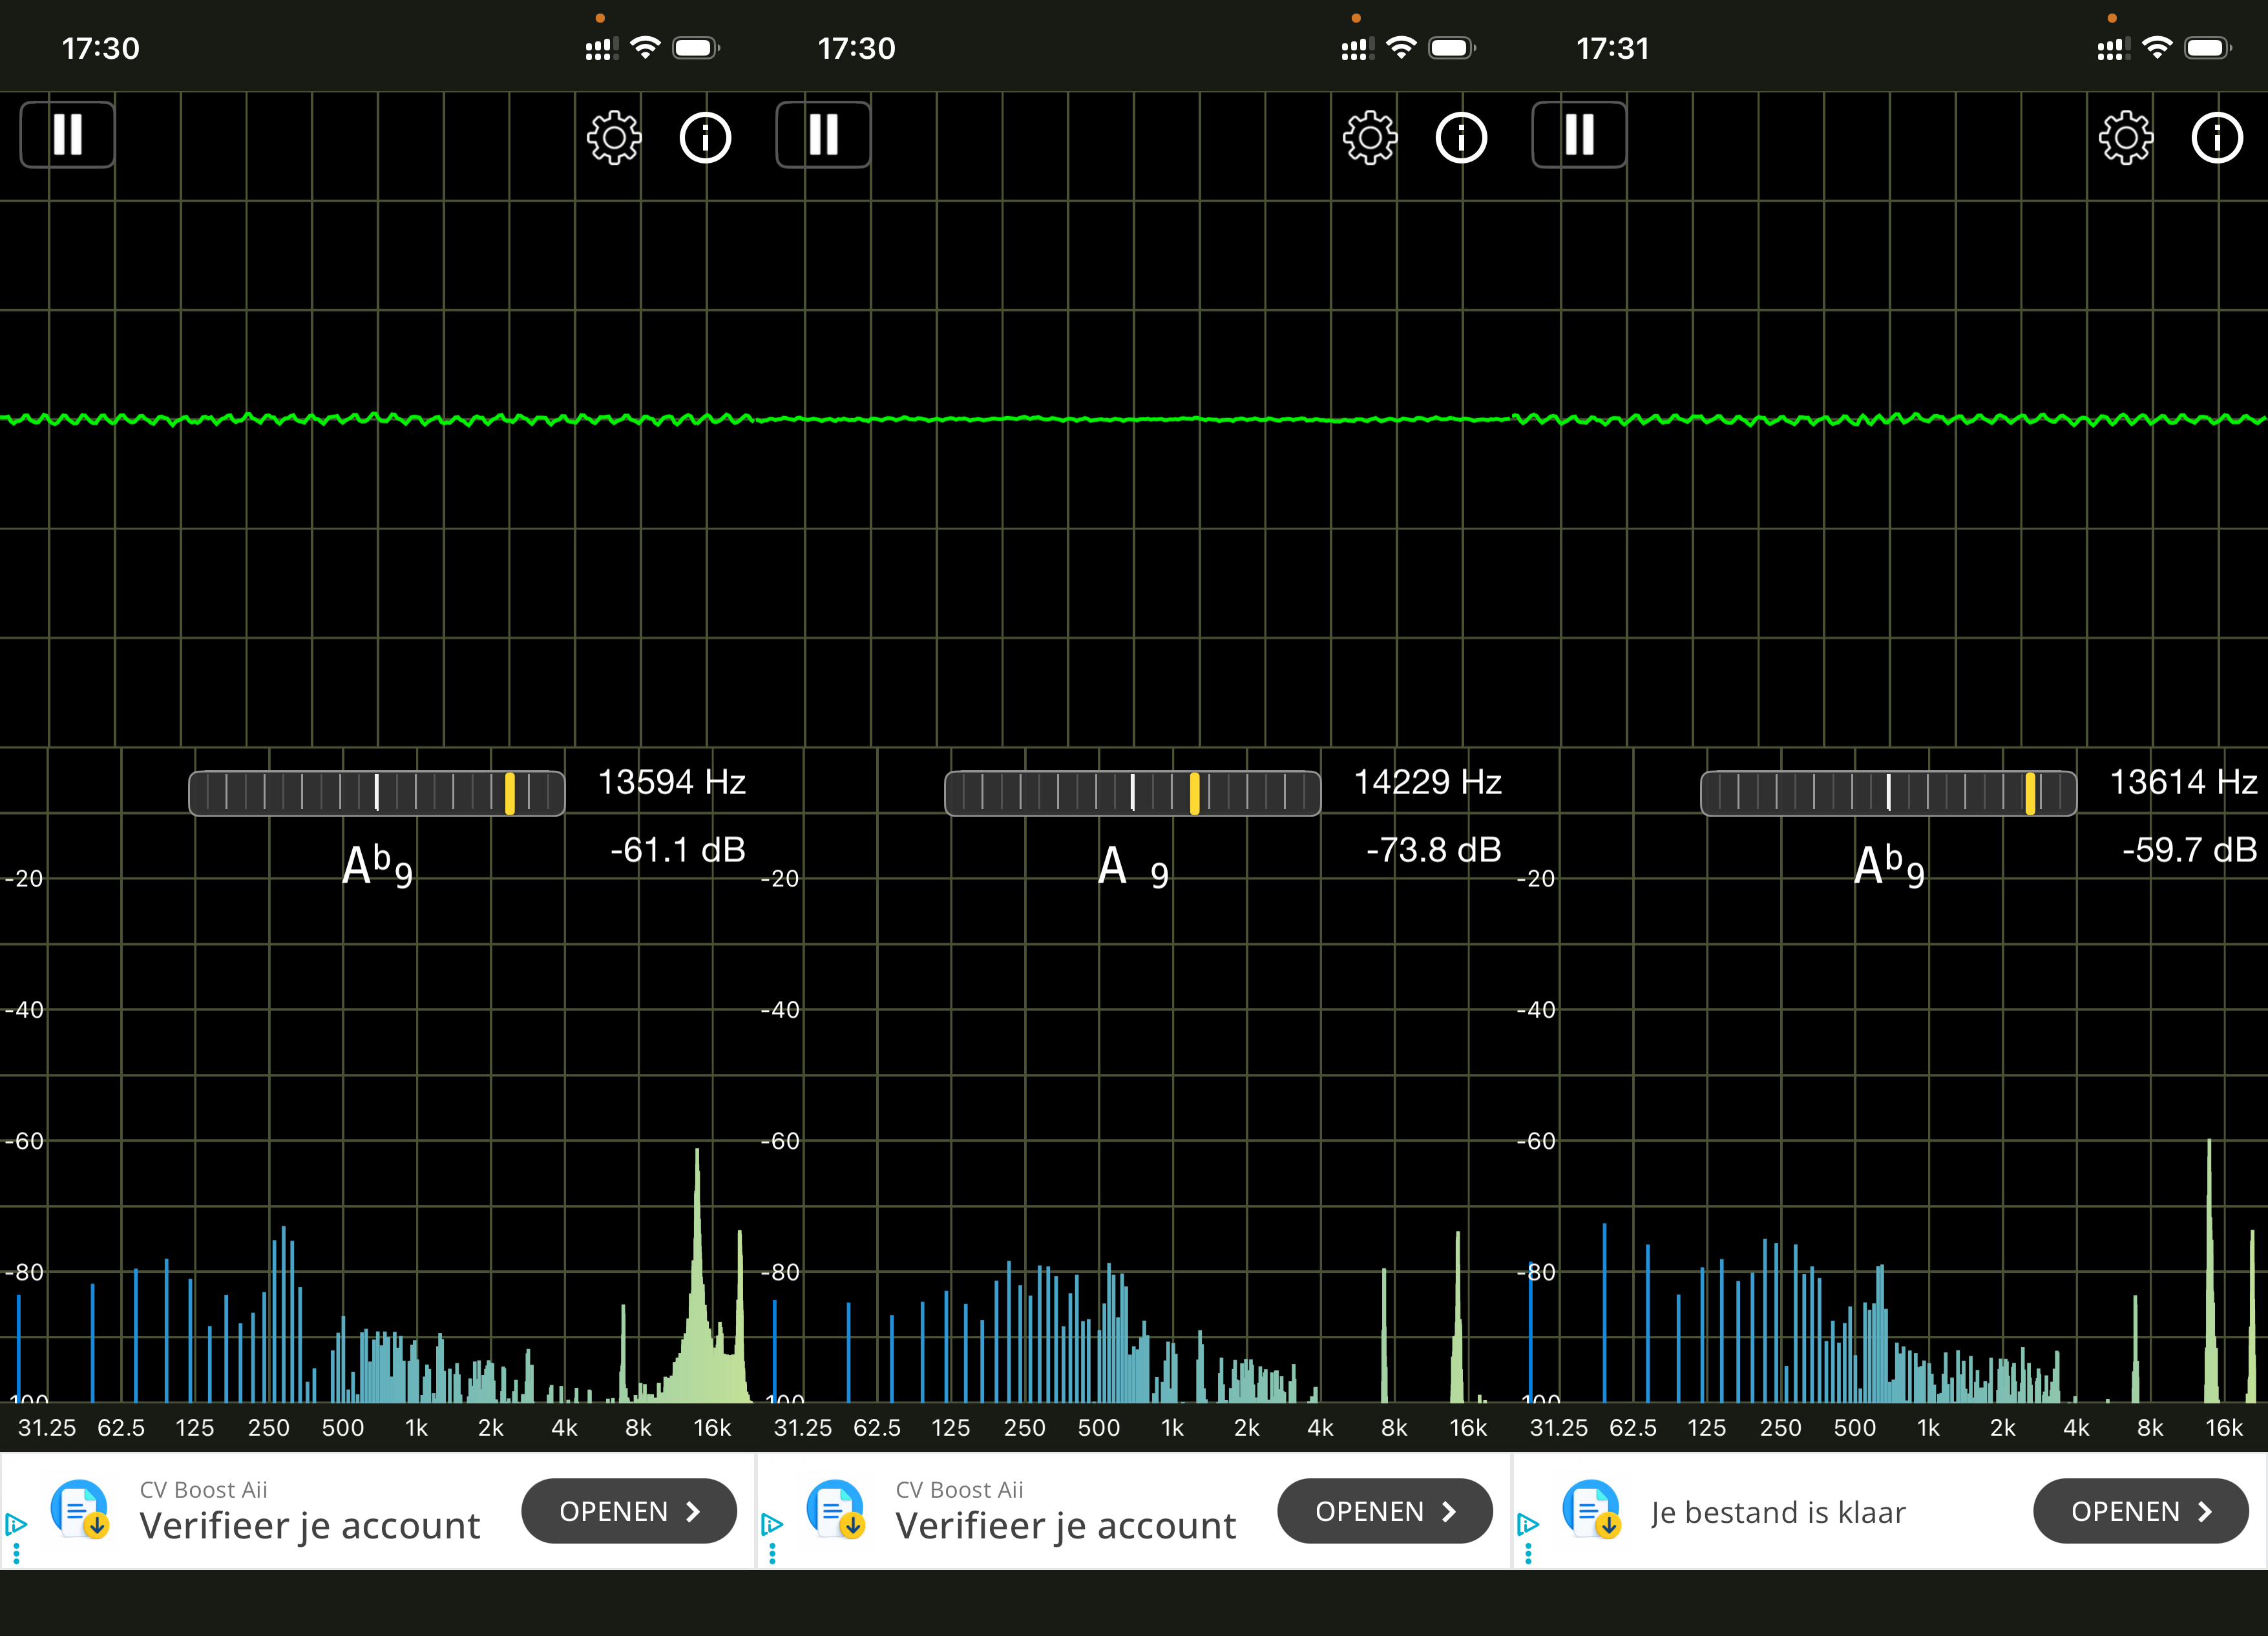This screenshot has width=2268, height=1636.
Task: Open AdChoices triangle in first screen's ad
Action: [16, 1524]
